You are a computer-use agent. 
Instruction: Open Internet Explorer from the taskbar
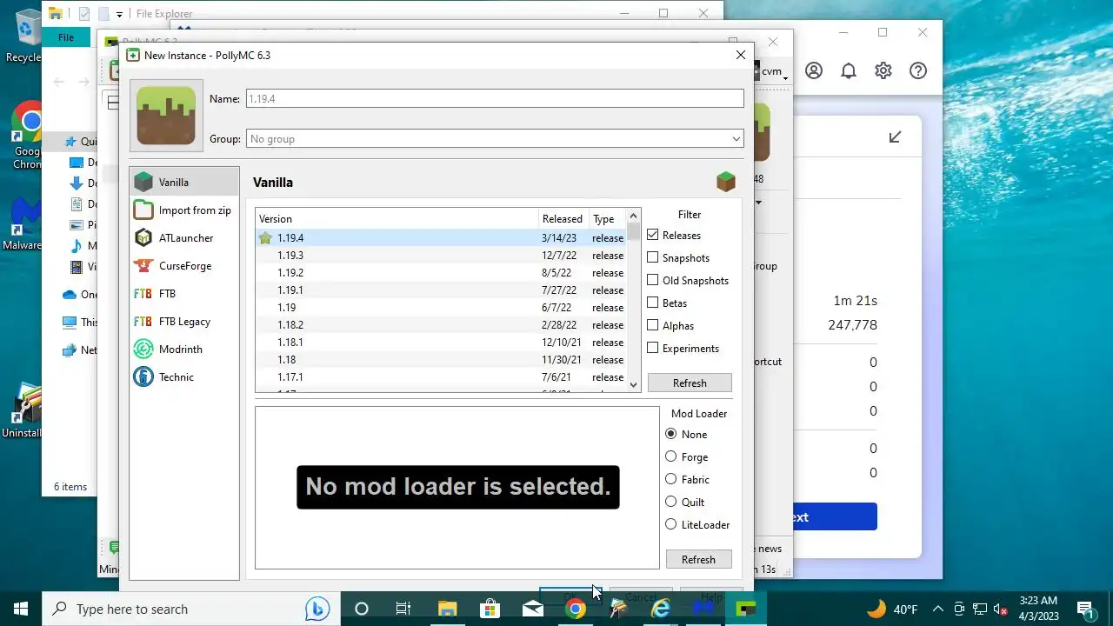pos(661,609)
